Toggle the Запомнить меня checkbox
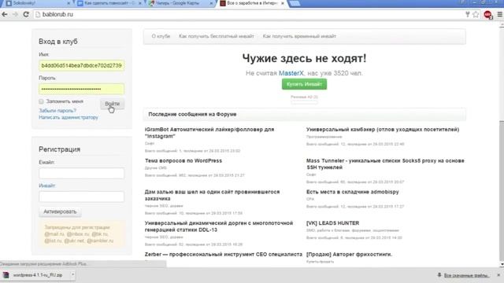The height and width of the screenshot is (283, 504). (x=41, y=101)
